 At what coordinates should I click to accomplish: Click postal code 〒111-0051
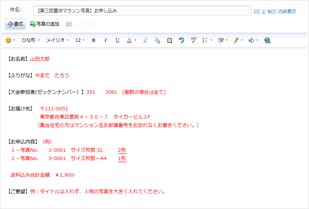[54, 108]
